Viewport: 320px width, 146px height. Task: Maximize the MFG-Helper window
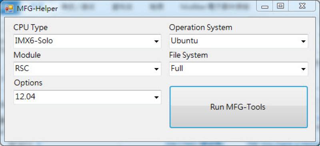[281, 6]
